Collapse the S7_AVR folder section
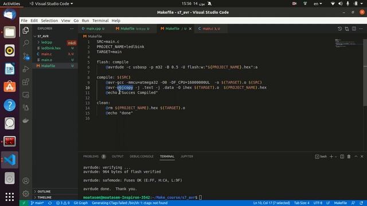This screenshot has height=206, width=367. click(x=43, y=36)
